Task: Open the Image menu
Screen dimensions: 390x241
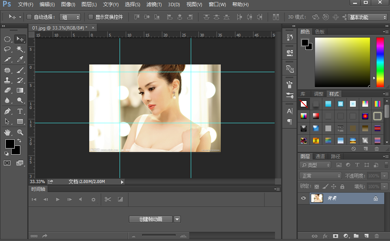Action: click(x=68, y=5)
